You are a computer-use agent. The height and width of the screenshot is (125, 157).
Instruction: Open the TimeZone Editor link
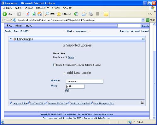[x=38, y=103]
